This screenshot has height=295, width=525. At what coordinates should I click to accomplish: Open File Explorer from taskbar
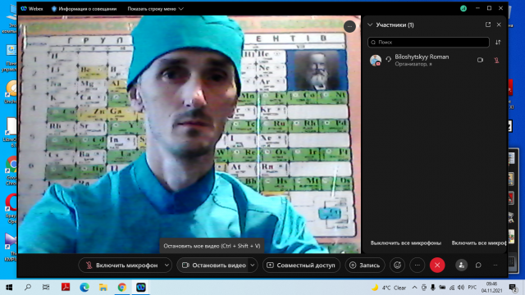click(103, 288)
